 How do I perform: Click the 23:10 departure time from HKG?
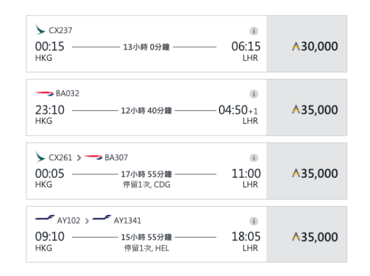point(50,110)
